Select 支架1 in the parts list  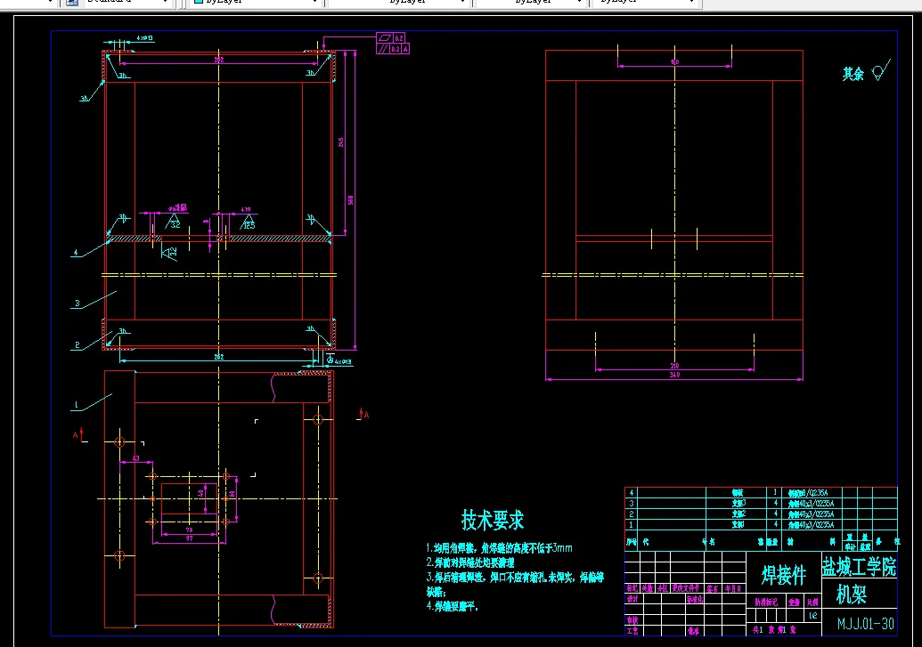(738, 525)
